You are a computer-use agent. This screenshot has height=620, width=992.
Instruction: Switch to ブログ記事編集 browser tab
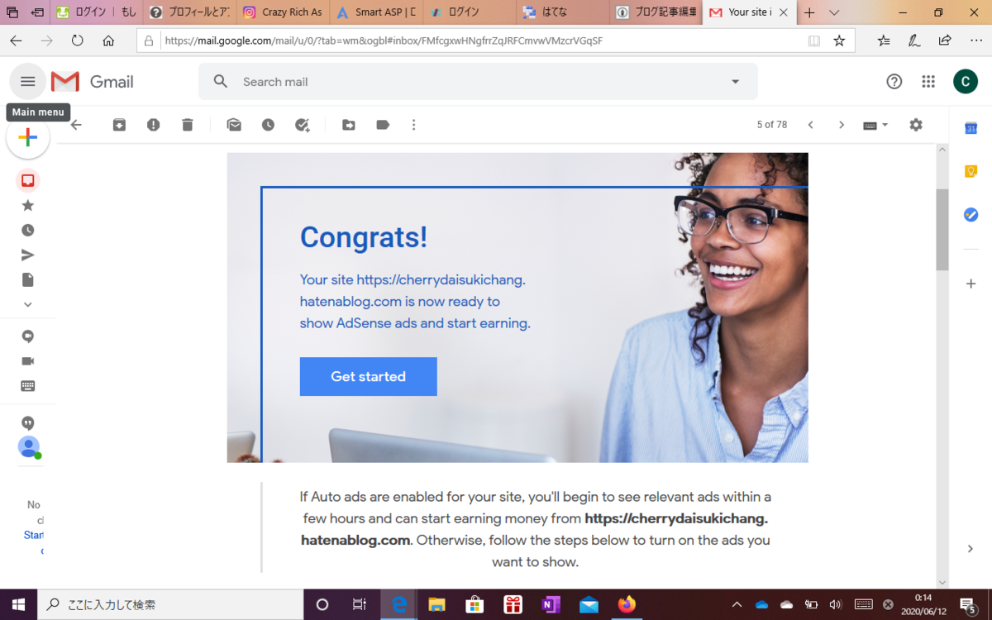coord(658,12)
